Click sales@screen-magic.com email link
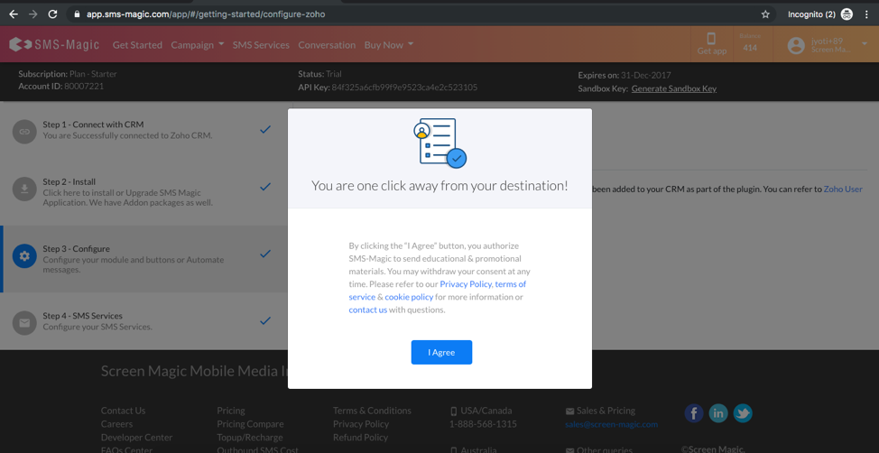 612,424
